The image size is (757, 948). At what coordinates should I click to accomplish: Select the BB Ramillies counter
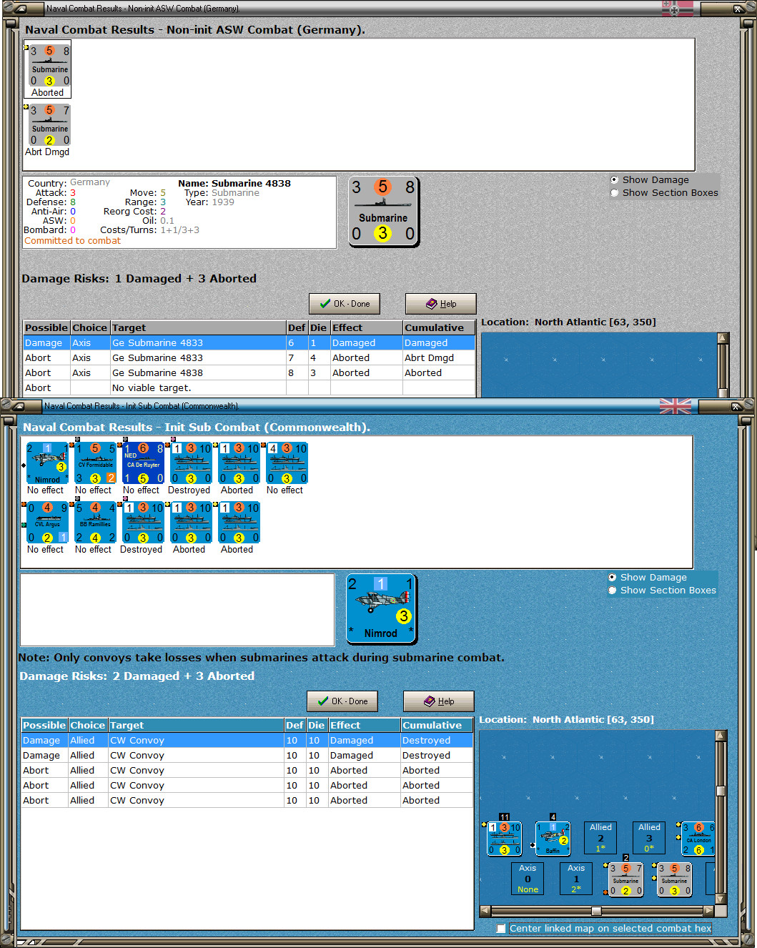(x=95, y=523)
